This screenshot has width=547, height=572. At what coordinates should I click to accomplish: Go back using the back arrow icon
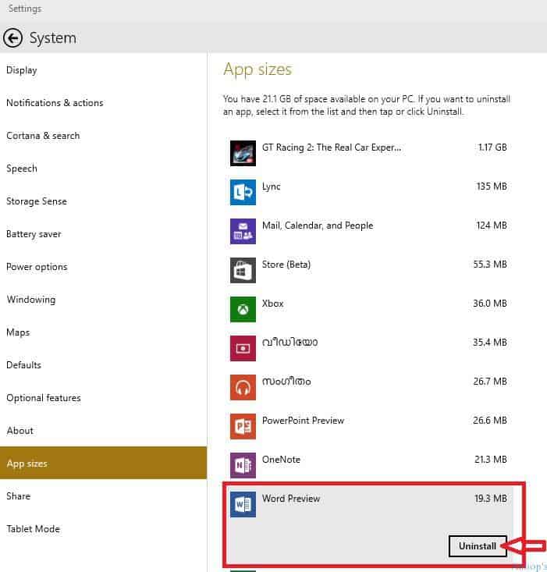pyautogui.click(x=12, y=38)
